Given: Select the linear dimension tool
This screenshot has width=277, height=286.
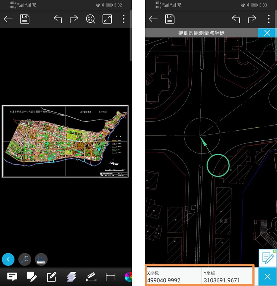Looking at the screenshot, I should tap(111, 277).
